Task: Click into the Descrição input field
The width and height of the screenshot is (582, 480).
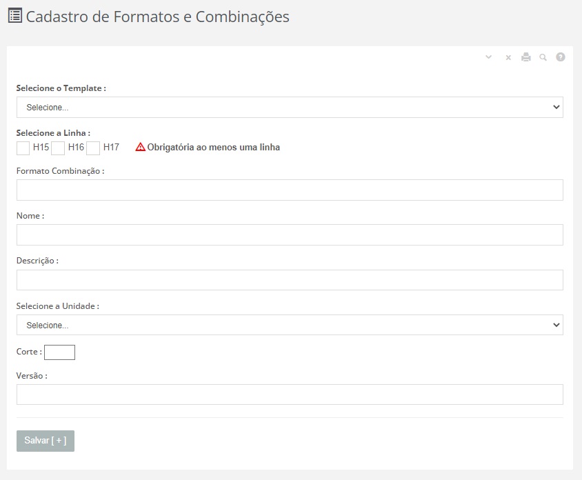Action: (290, 280)
